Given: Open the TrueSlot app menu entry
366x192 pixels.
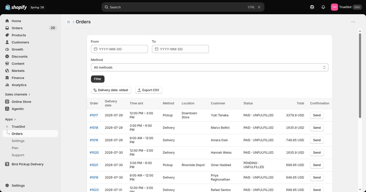Looking at the screenshot, I should [18, 126].
